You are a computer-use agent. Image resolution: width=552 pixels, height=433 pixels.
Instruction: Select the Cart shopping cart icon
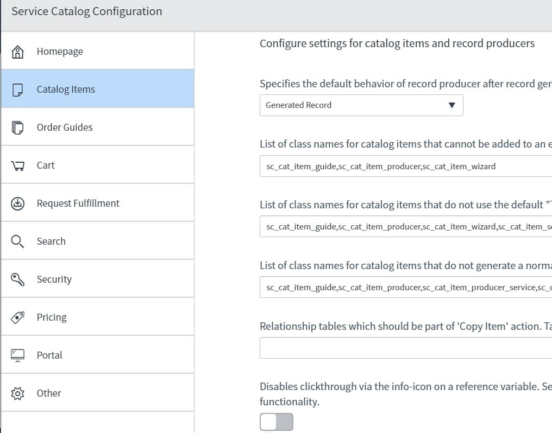18,164
